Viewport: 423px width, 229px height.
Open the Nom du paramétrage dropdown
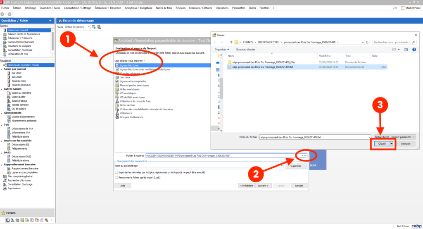282,166
